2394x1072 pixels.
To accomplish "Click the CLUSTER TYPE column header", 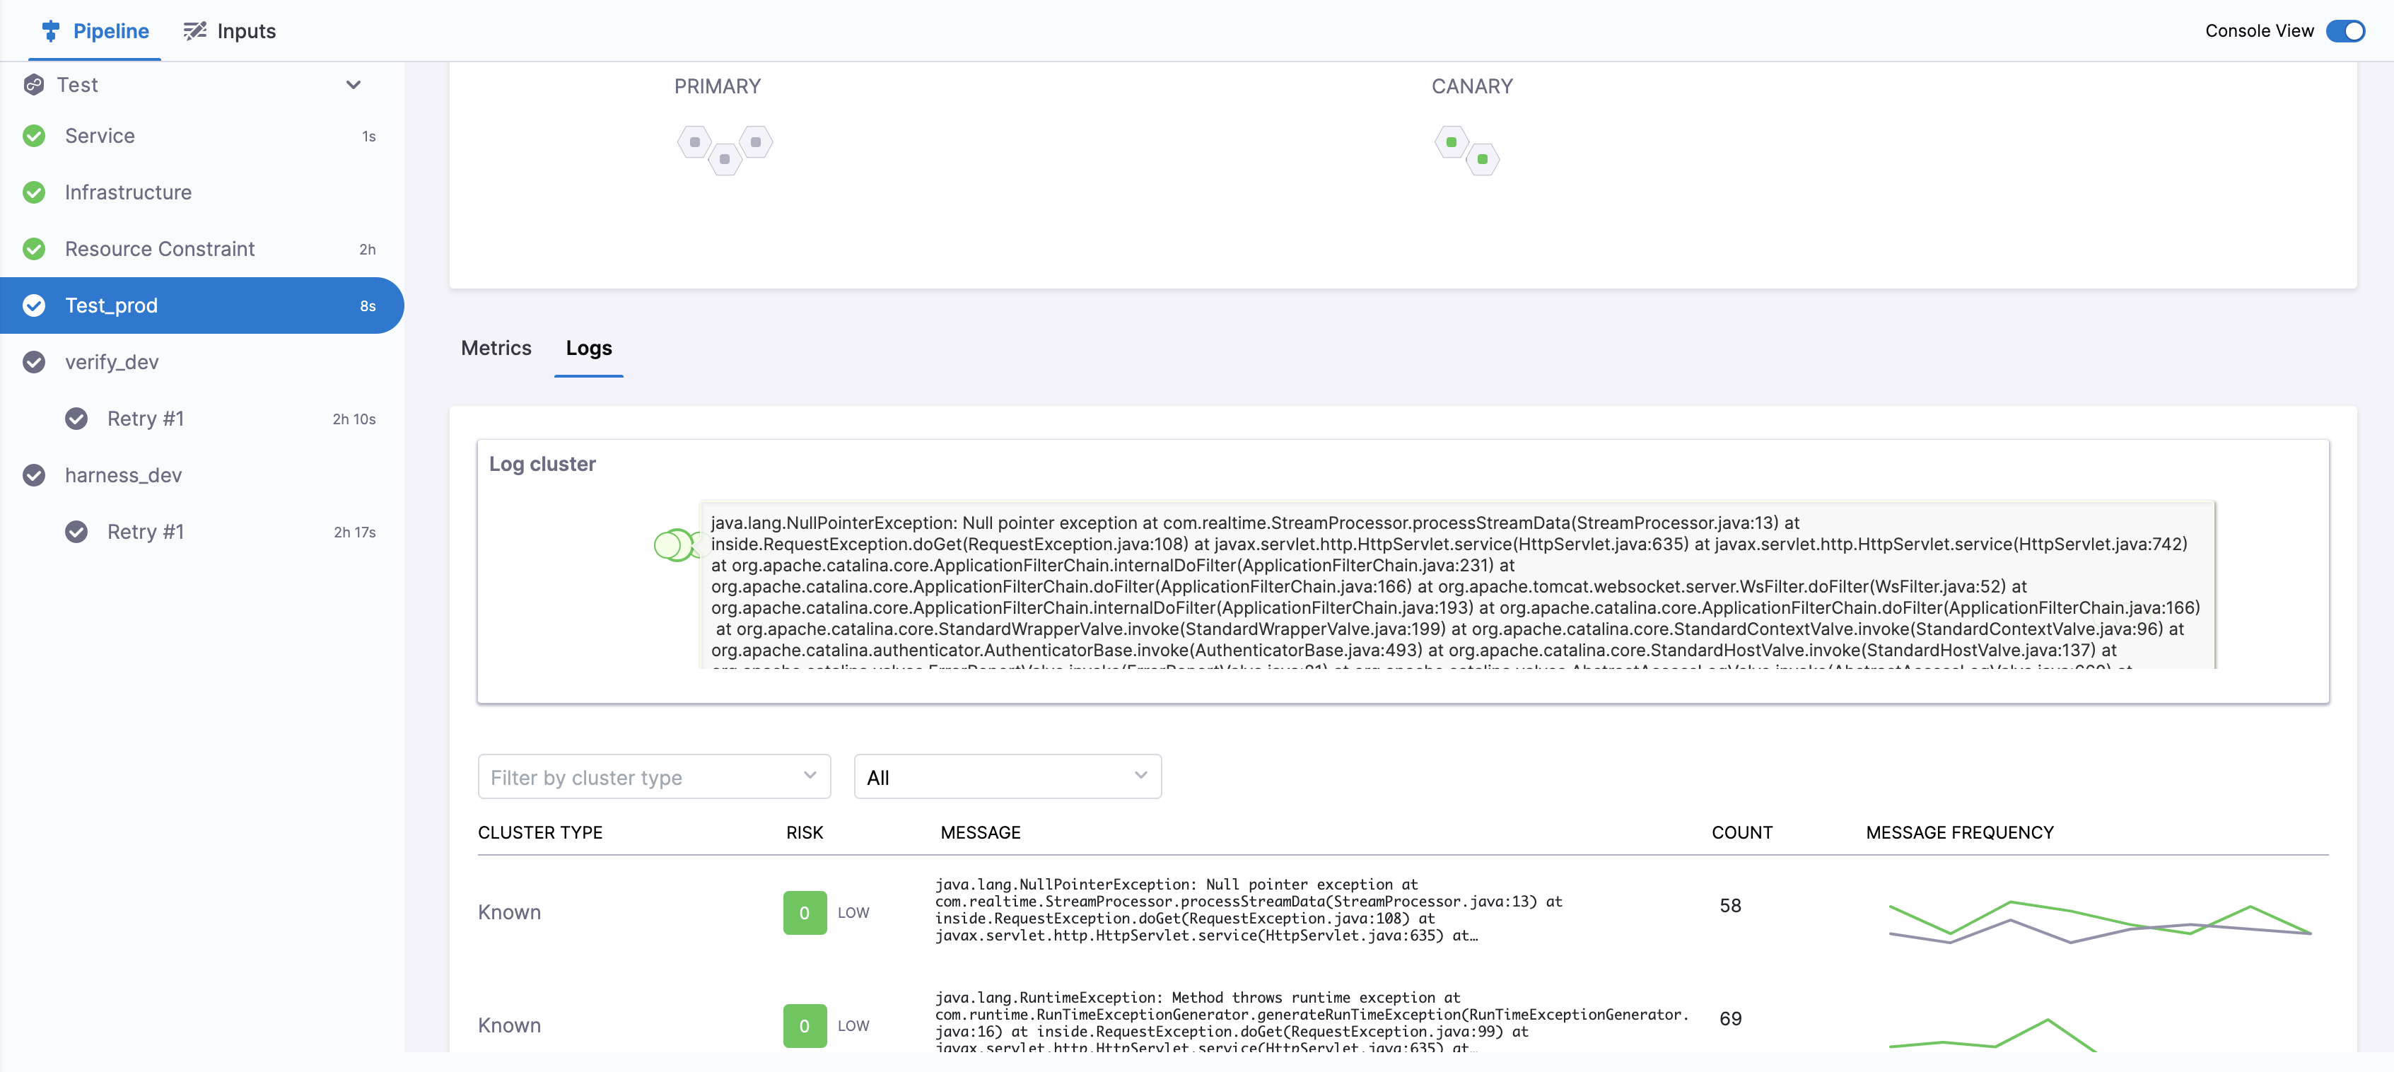I will (x=540, y=832).
